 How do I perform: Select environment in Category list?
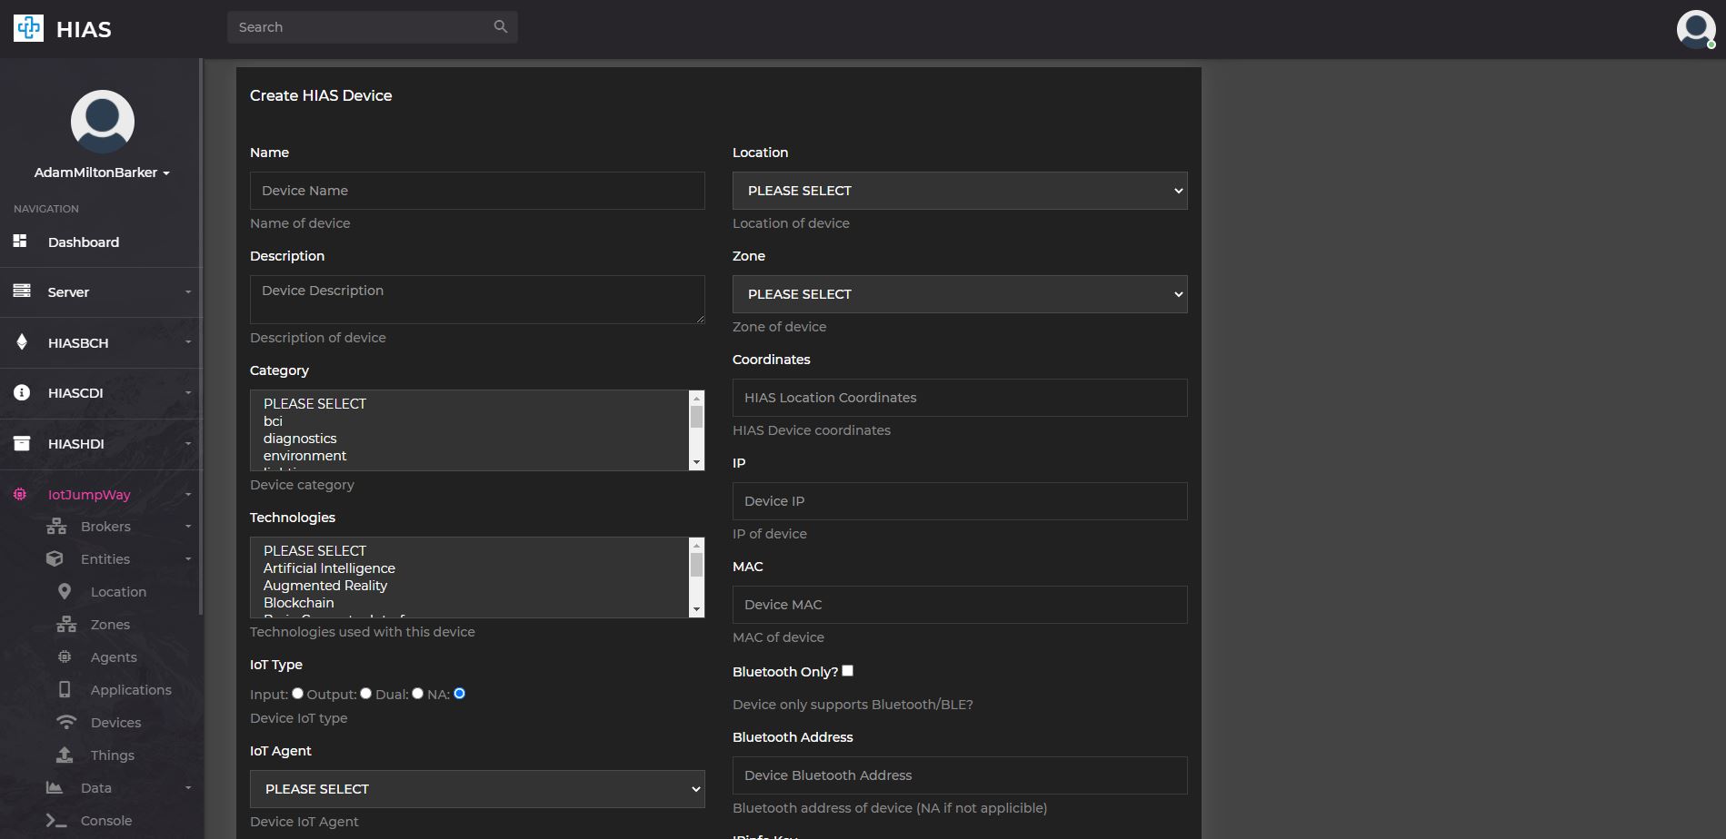pos(304,456)
